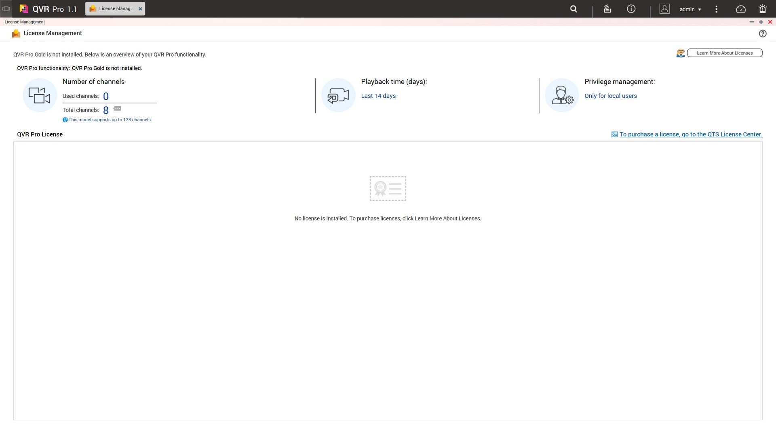Click 'Playback time (days):' heading
This screenshot has width=776, height=434.
point(394,82)
